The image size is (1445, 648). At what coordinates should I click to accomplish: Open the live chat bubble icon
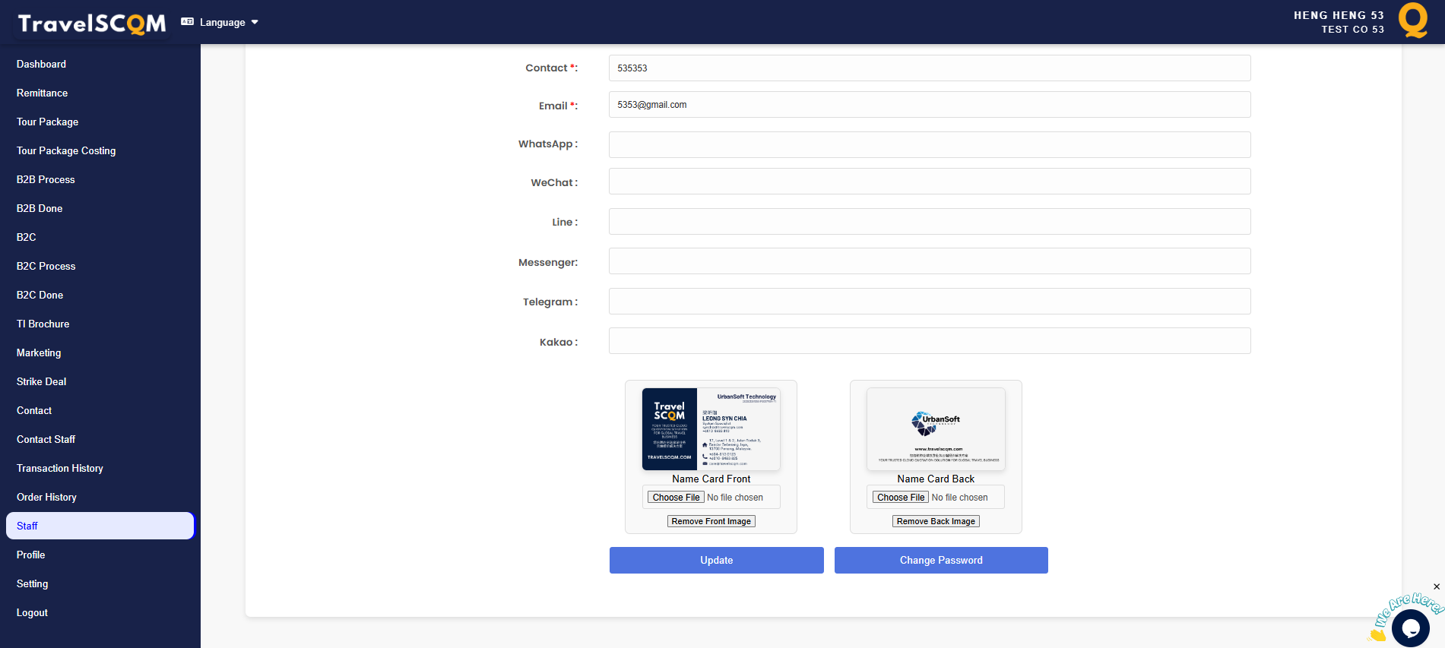(x=1410, y=628)
